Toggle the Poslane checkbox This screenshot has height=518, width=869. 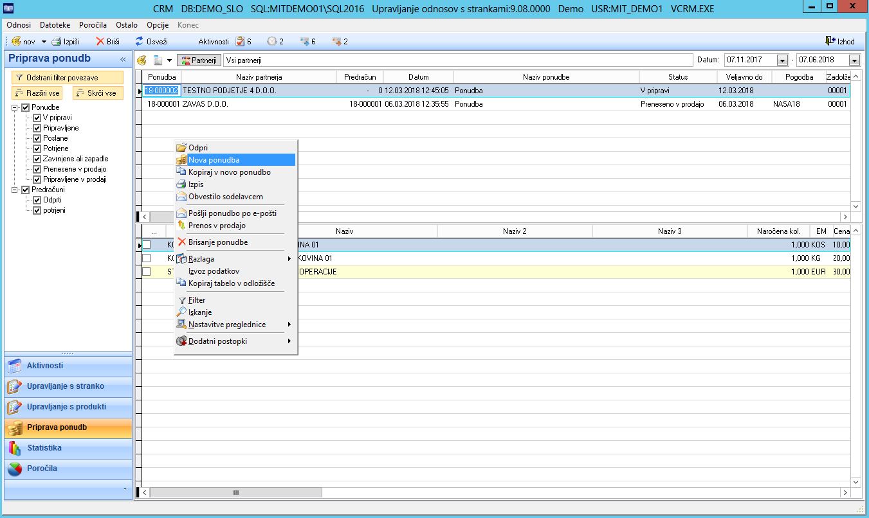click(37, 138)
